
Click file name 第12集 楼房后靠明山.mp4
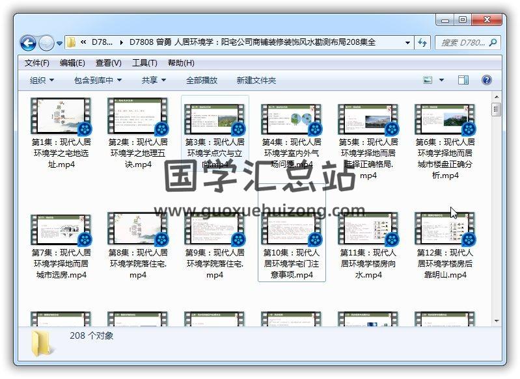pos(445,264)
